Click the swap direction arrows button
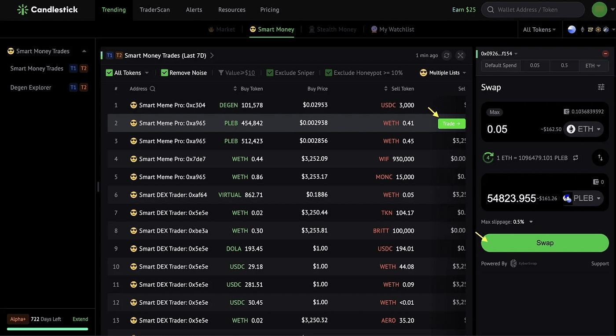This screenshot has width=616, height=336. [x=600, y=157]
